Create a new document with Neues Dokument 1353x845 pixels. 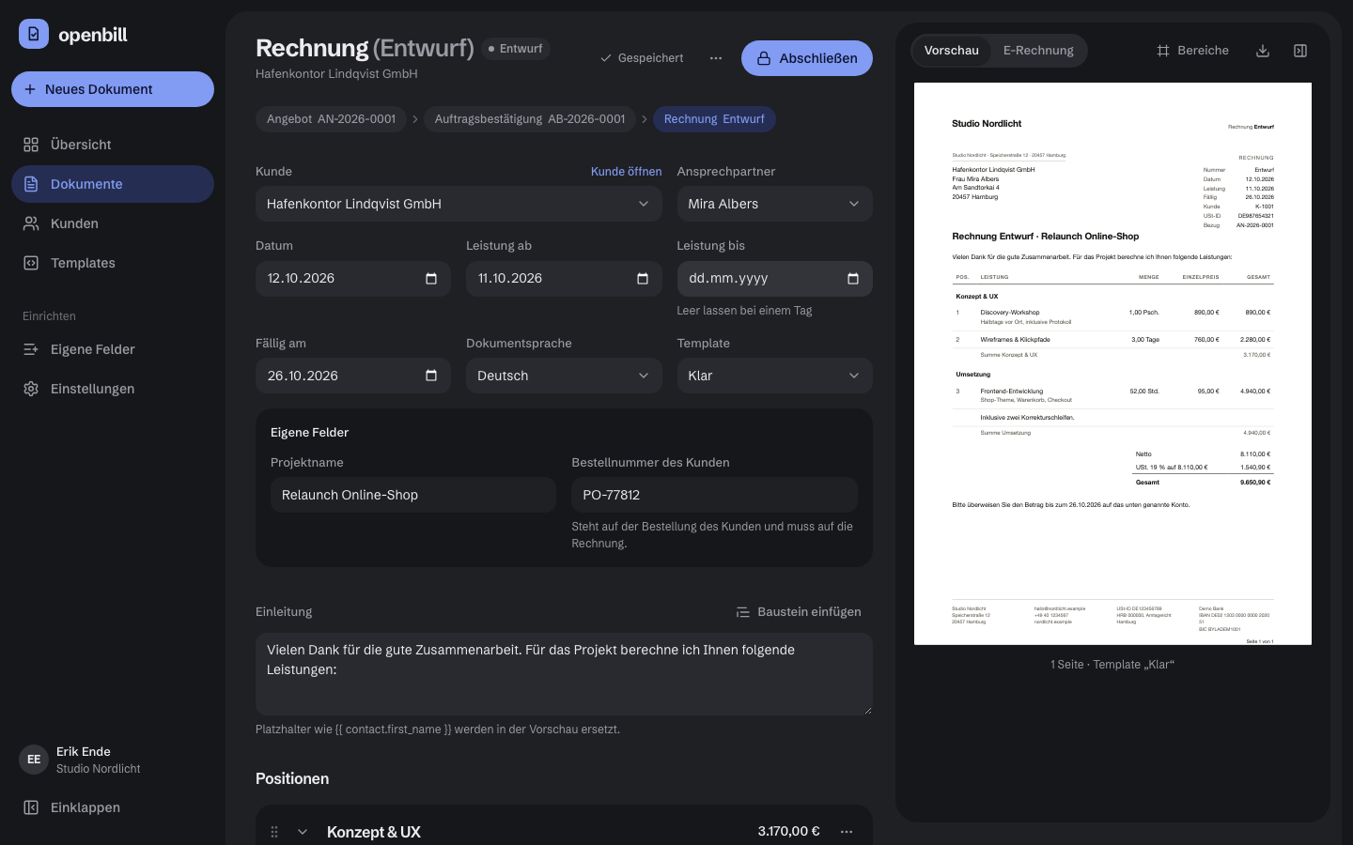(113, 89)
